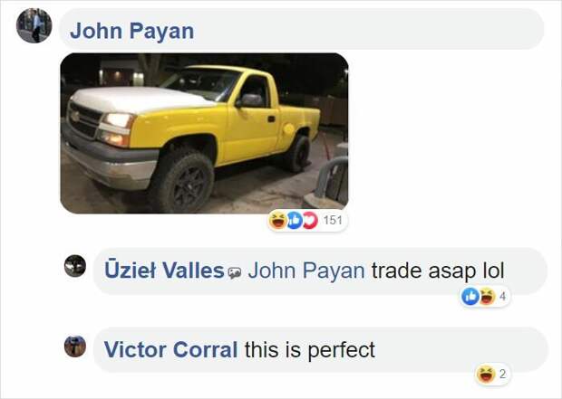Follow the John Payan mention in the reply

click(306, 271)
